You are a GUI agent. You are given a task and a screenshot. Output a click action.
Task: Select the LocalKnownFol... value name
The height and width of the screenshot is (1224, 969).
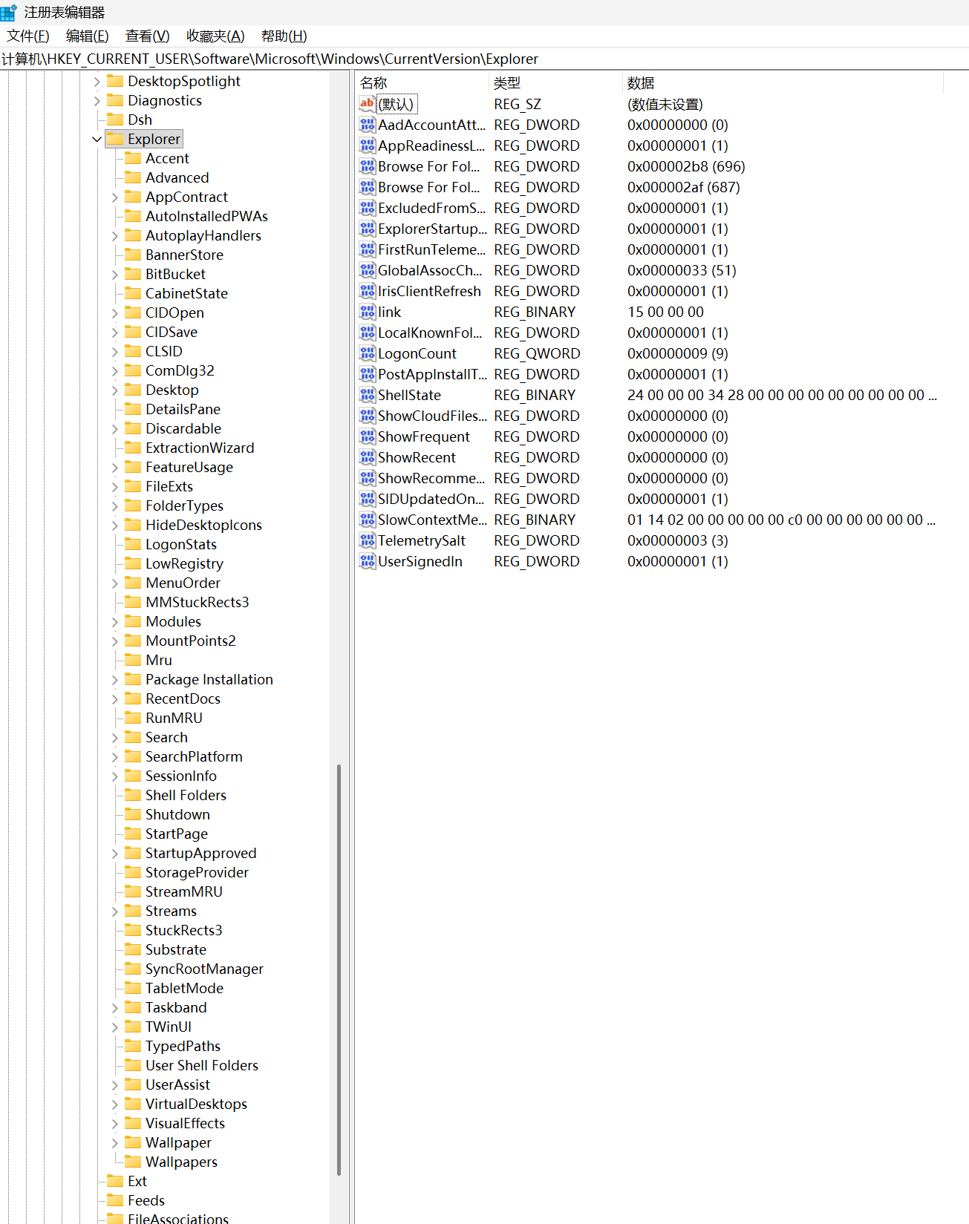click(430, 333)
